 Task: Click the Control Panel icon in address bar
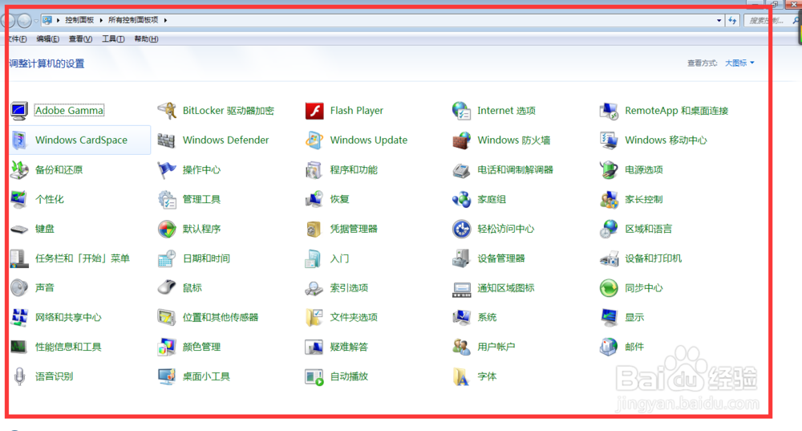pos(47,20)
